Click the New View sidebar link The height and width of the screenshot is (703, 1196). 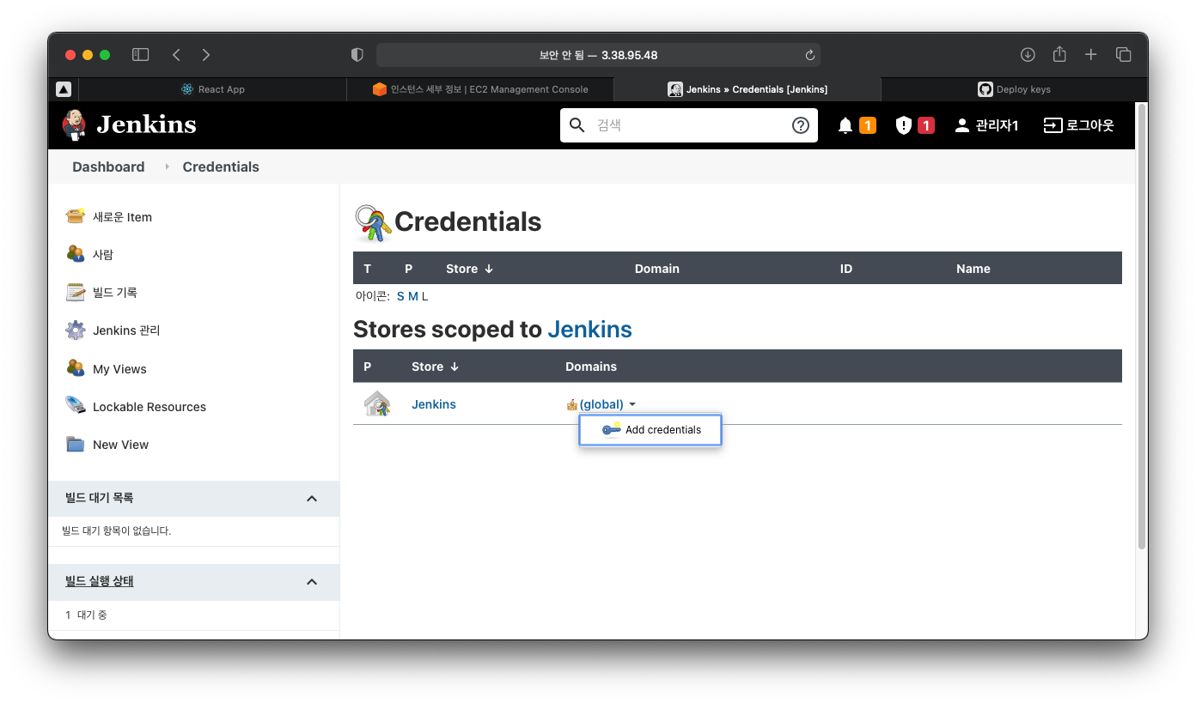[x=120, y=445]
